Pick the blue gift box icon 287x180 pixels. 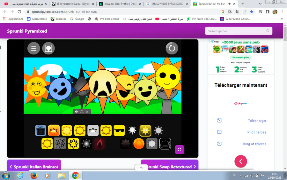pyautogui.click(x=40, y=130)
